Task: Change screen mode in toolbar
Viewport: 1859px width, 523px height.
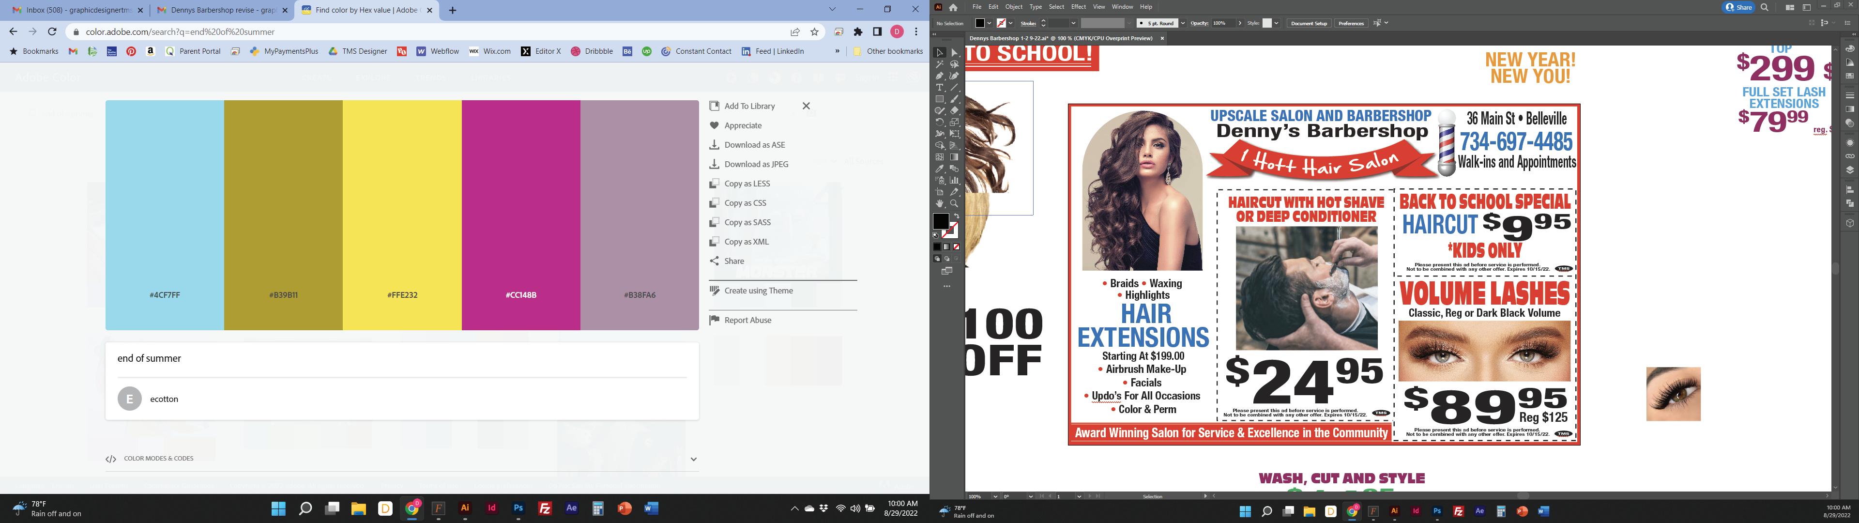Action: coord(947,271)
